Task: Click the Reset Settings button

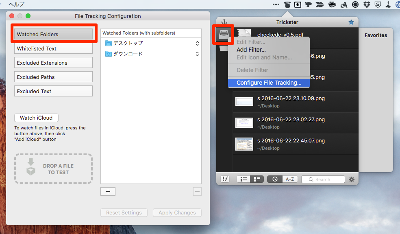Action: click(124, 213)
